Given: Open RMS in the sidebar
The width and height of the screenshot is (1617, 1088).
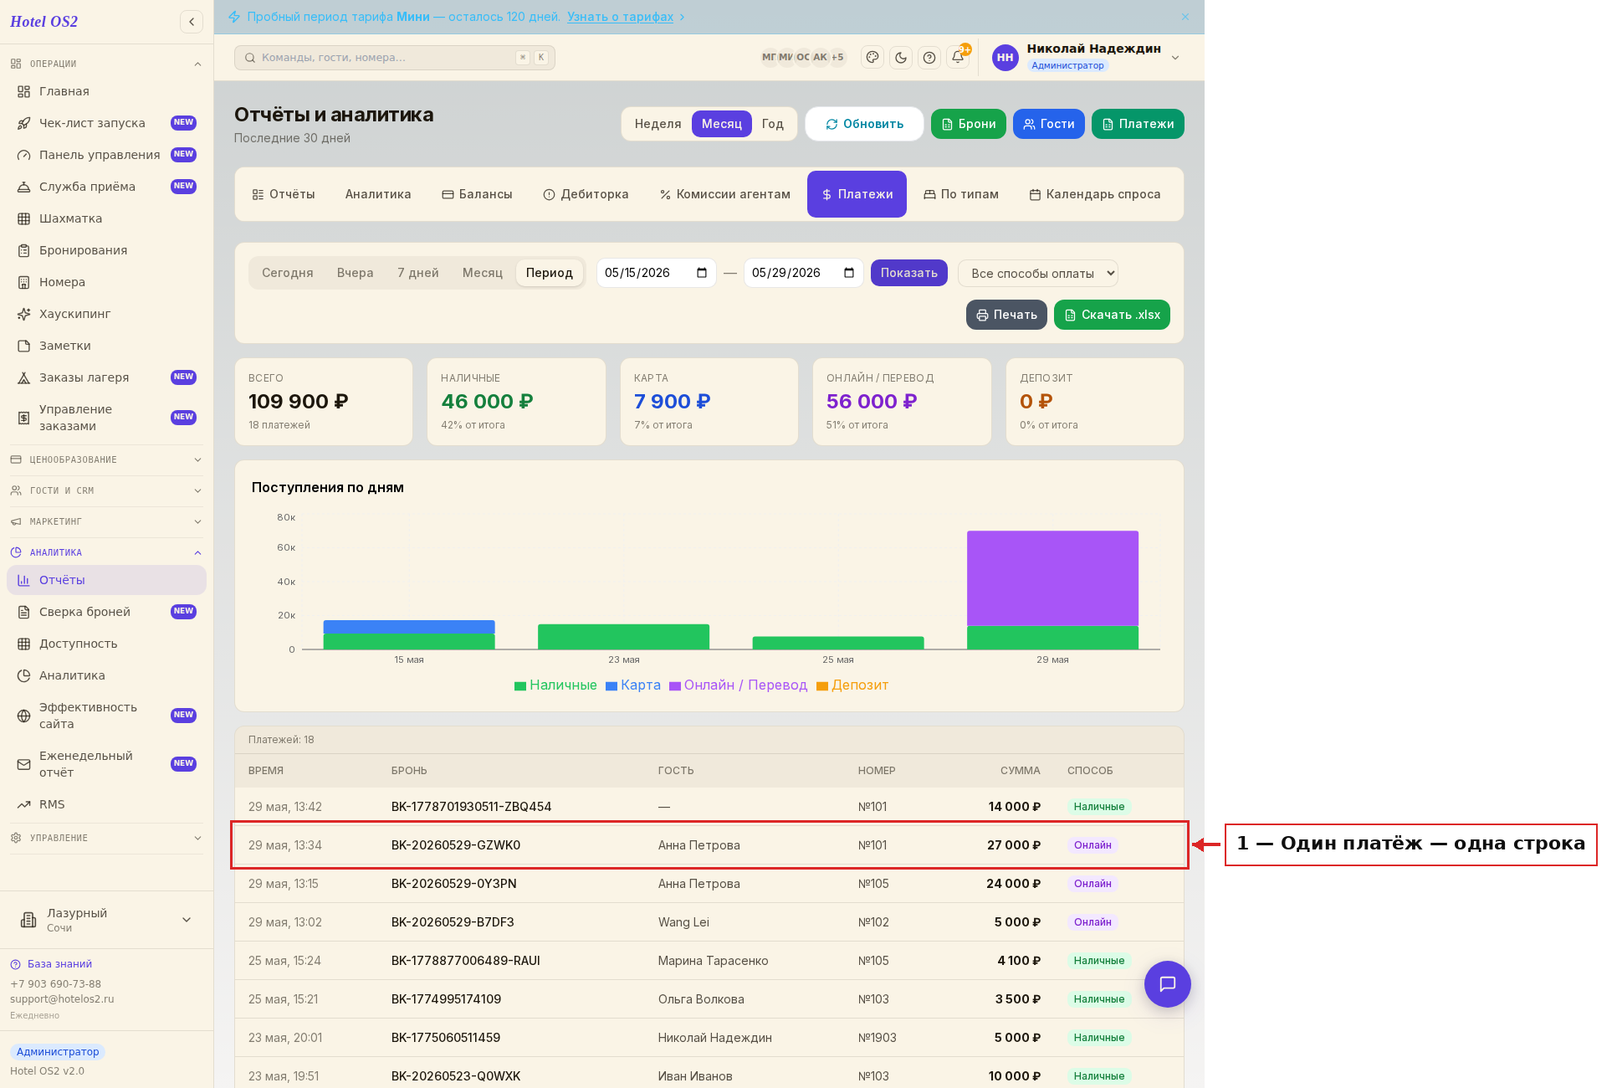Looking at the screenshot, I should pyautogui.click(x=106, y=804).
